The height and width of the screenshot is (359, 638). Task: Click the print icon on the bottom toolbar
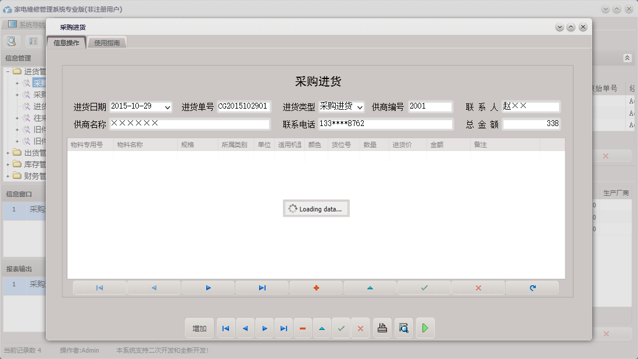pos(382,328)
